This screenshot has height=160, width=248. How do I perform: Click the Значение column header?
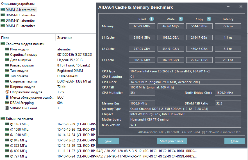(65, 38)
